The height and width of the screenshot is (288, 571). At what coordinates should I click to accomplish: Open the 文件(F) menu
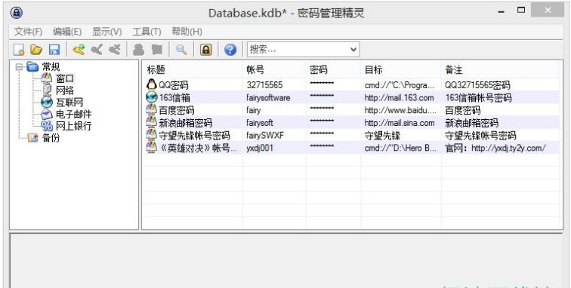point(28,32)
